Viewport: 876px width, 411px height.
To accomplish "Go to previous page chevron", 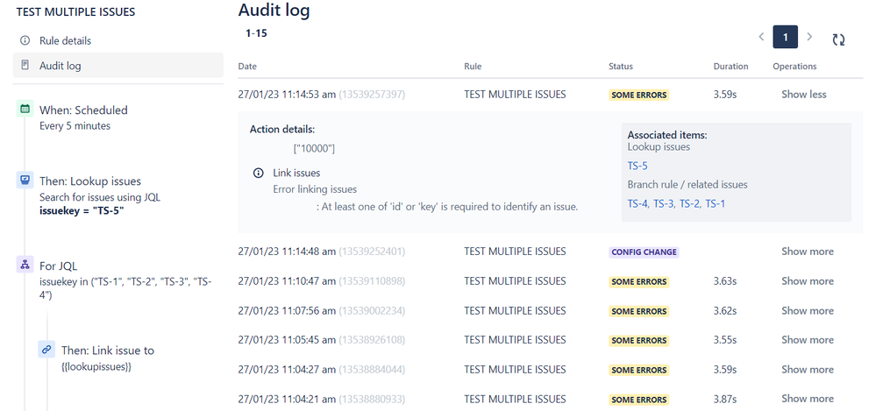I will pyautogui.click(x=761, y=38).
